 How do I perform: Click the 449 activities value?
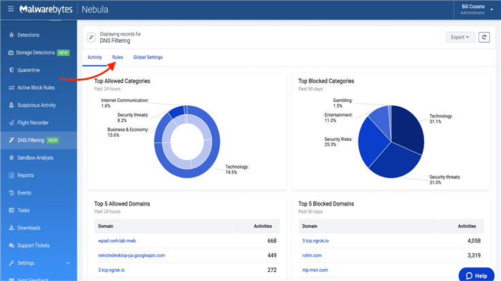[272, 255]
